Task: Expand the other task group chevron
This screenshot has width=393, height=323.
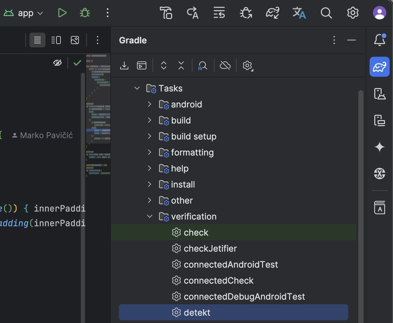Action: coord(149,200)
